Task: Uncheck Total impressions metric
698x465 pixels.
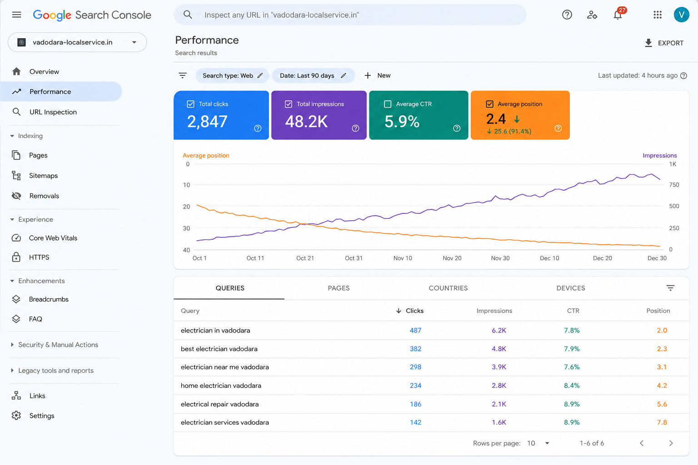Action: point(289,104)
